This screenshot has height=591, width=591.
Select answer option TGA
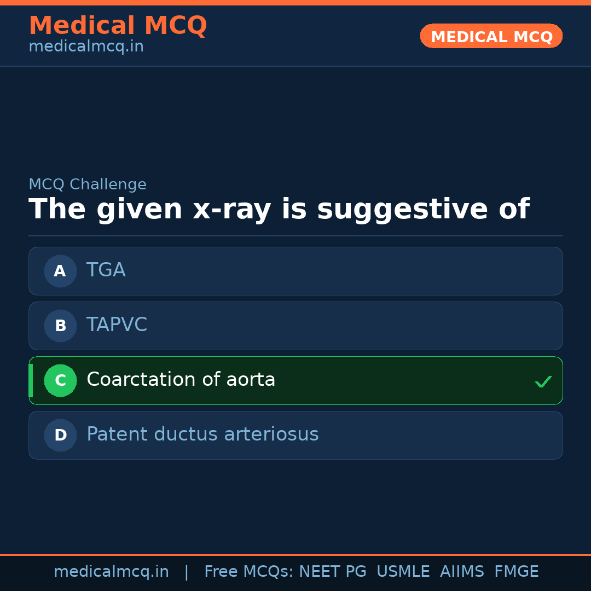pyautogui.click(x=296, y=271)
